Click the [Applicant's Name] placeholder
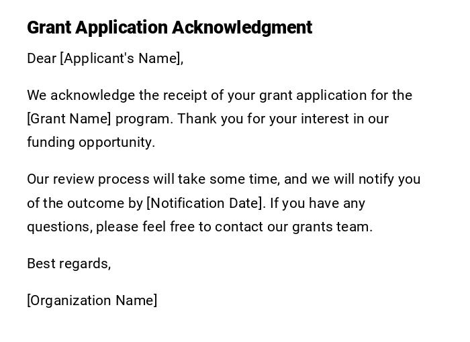 (122, 58)
